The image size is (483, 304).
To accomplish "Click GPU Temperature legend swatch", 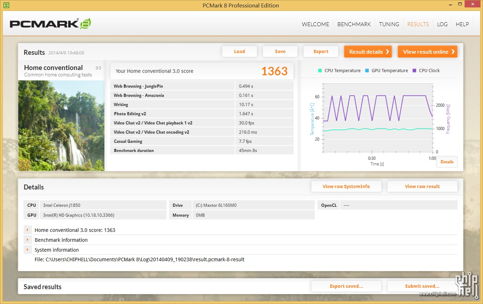I will [x=367, y=70].
